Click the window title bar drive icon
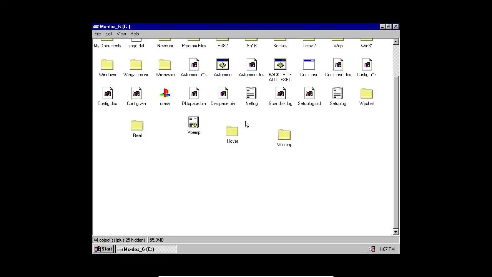492x277 pixels. point(96,27)
